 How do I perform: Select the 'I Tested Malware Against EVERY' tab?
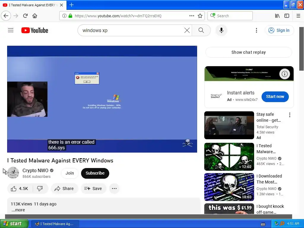point(33,5)
